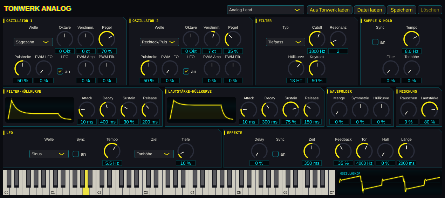Click the Wavefolder Menge knob
This screenshot has width=445, height=198.
pyautogui.click(x=339, y=110)
